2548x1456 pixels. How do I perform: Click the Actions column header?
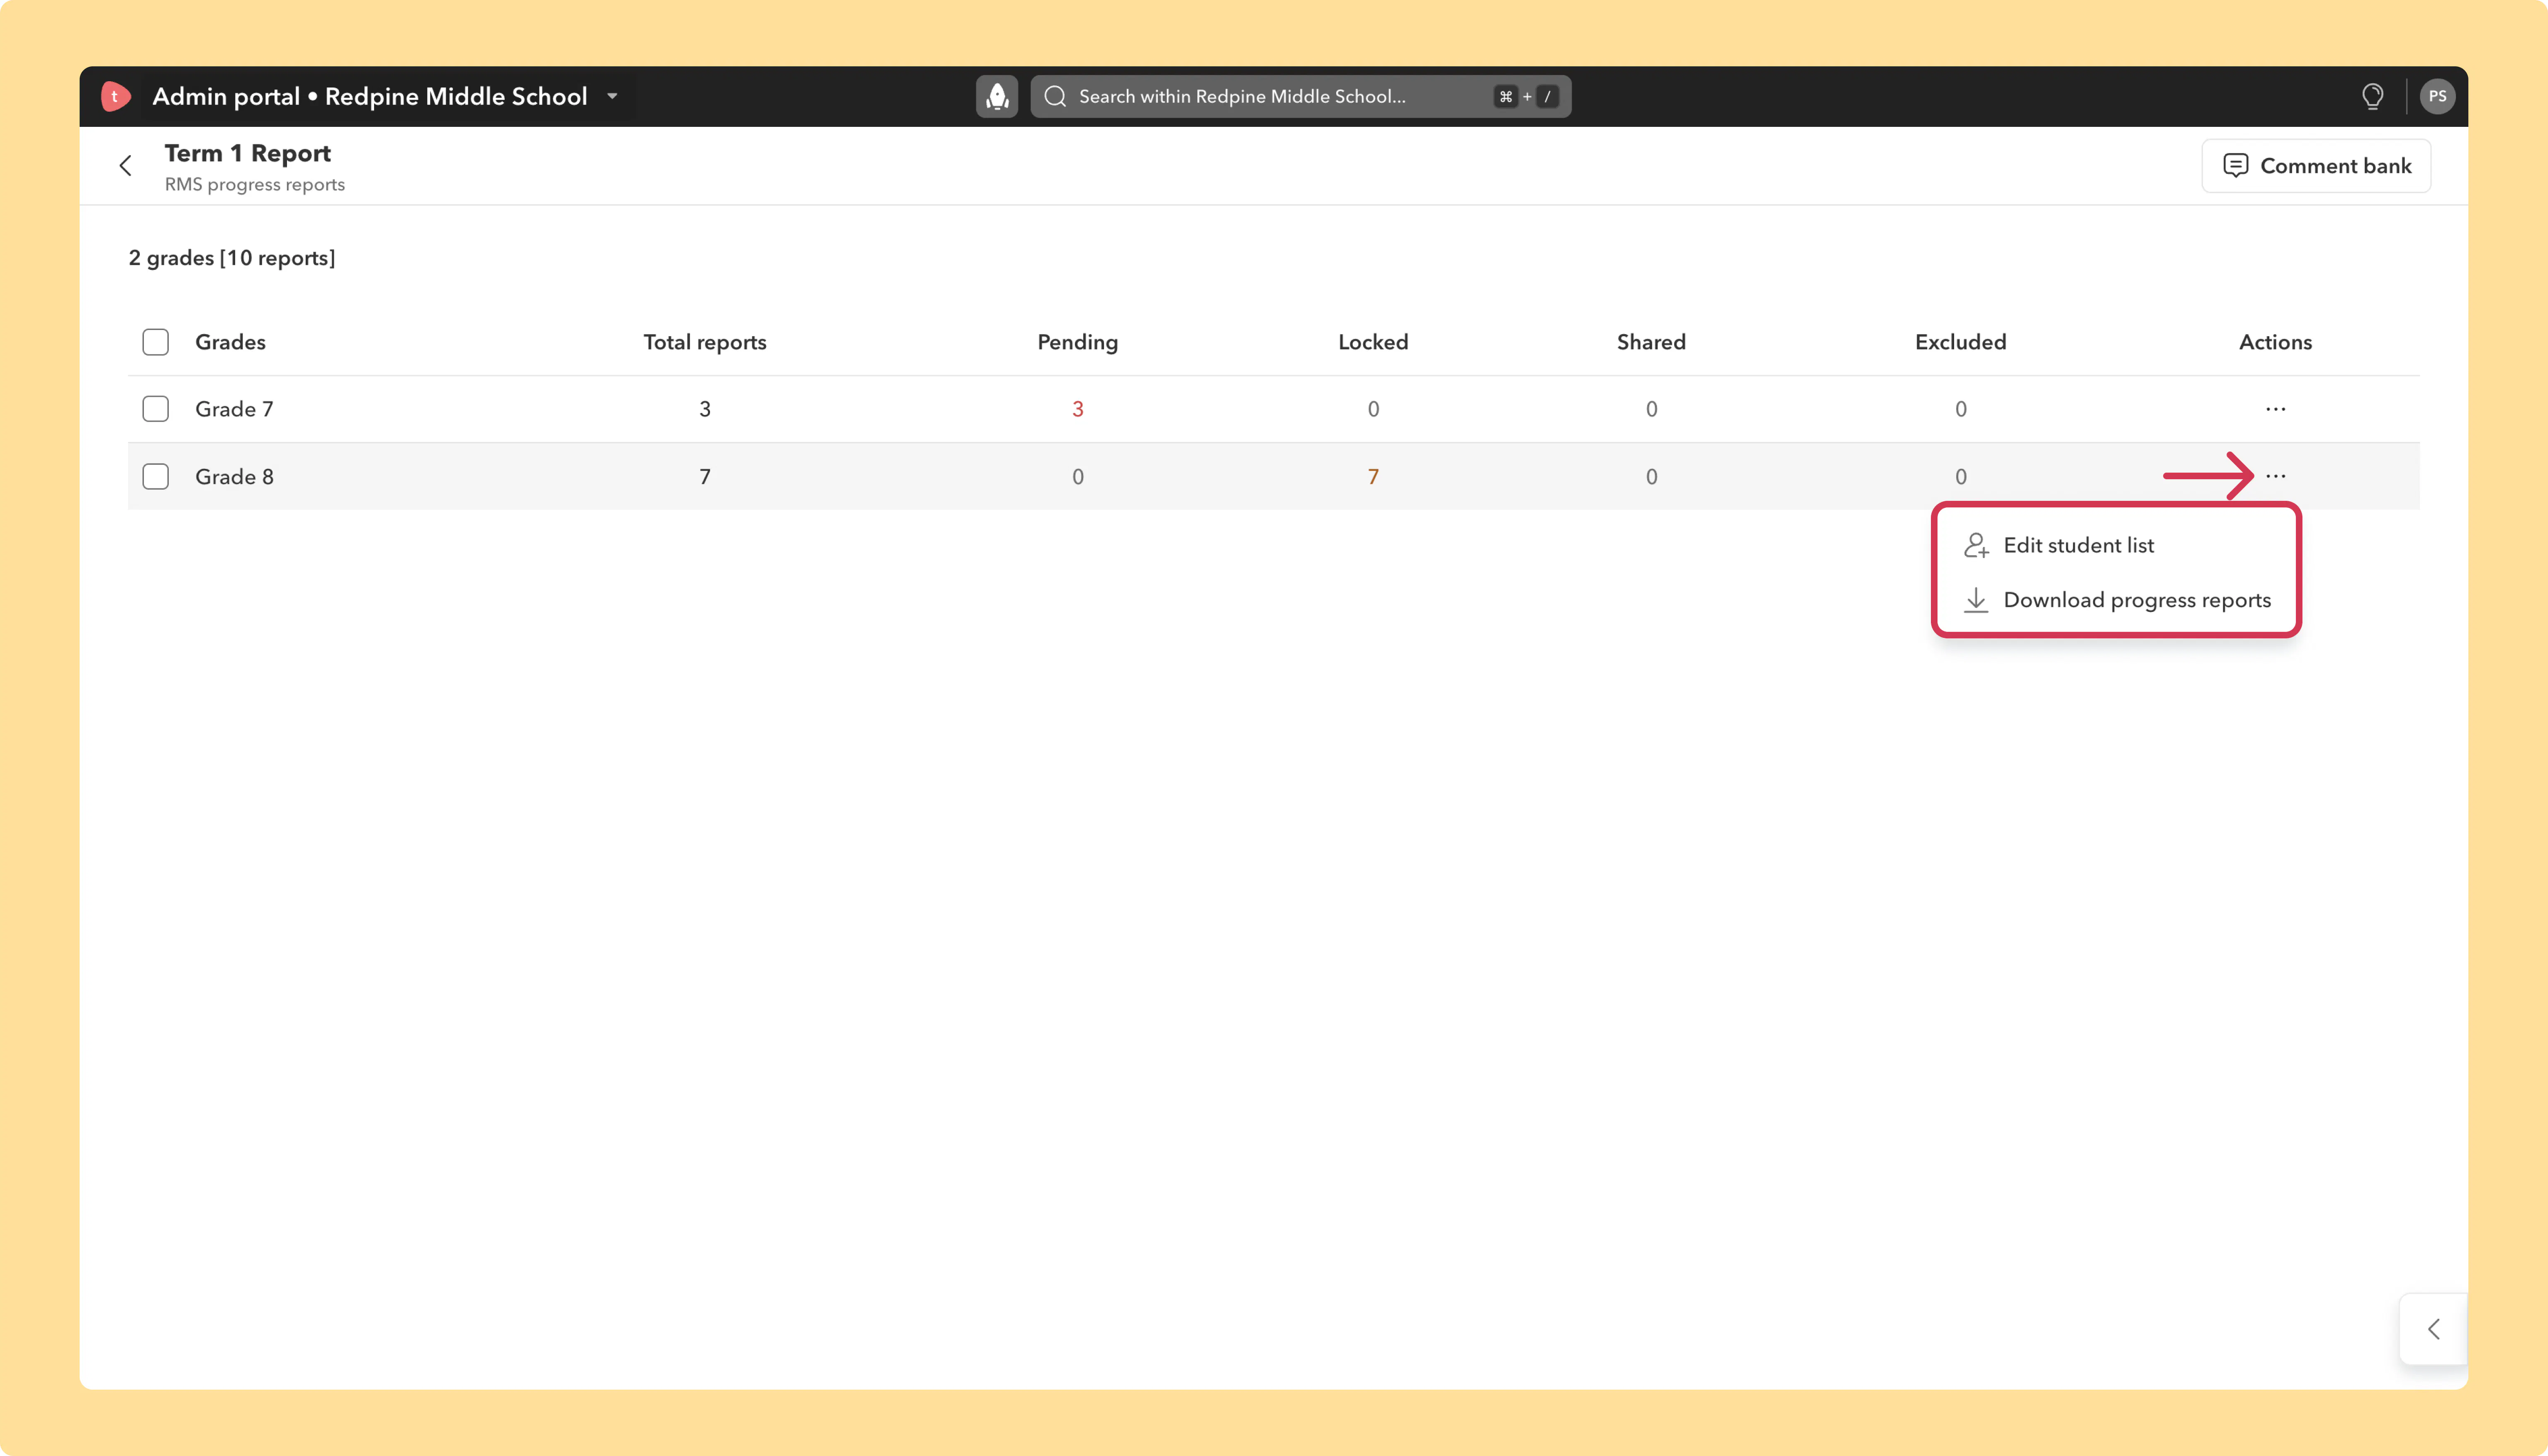(2275, 342)
